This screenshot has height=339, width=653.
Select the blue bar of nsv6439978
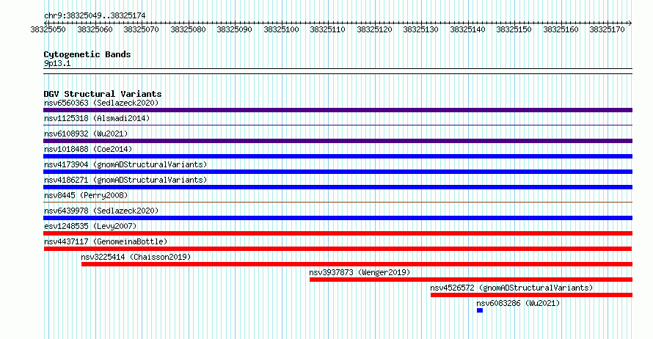tap(338, 218)
